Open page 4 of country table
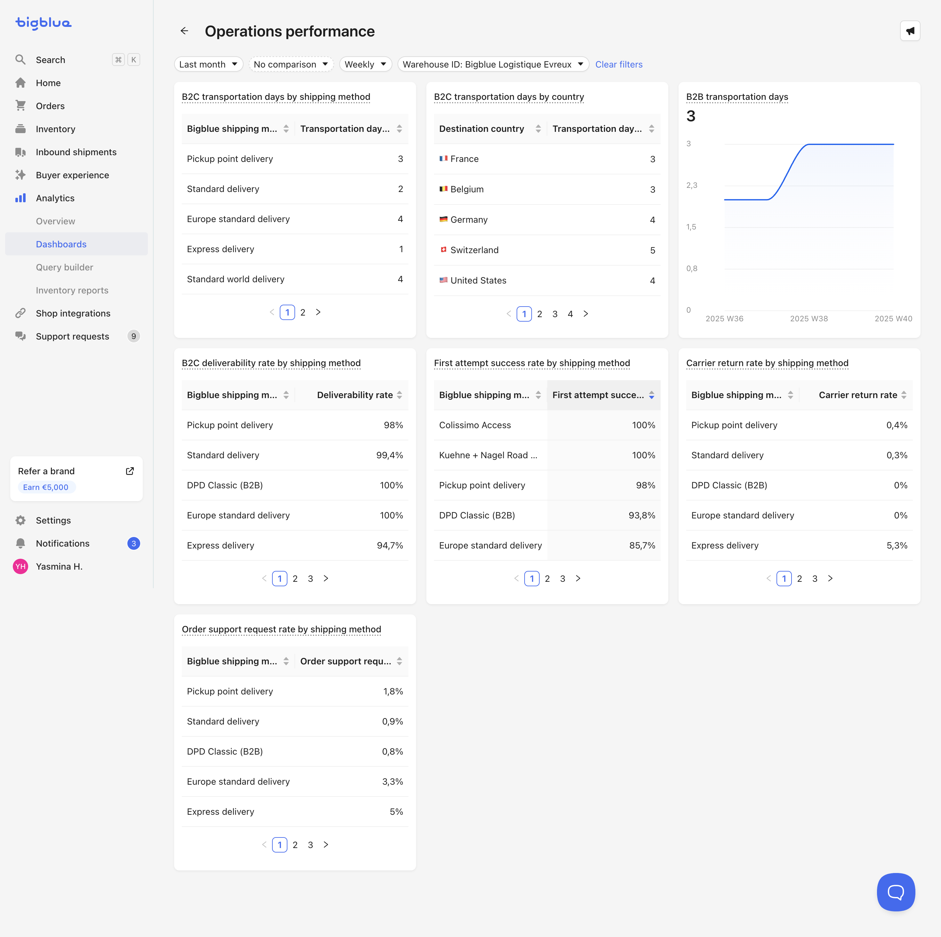The image size is (941, 937). tap(570, 314)
